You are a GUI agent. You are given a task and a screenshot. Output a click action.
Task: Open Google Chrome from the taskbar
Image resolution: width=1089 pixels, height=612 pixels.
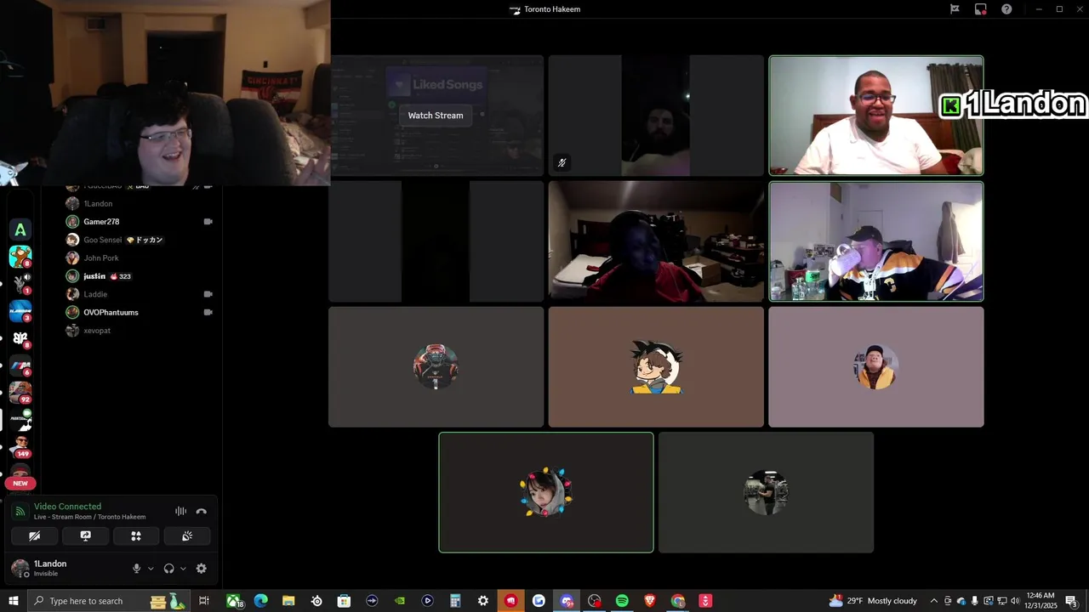tap(677, 601)
